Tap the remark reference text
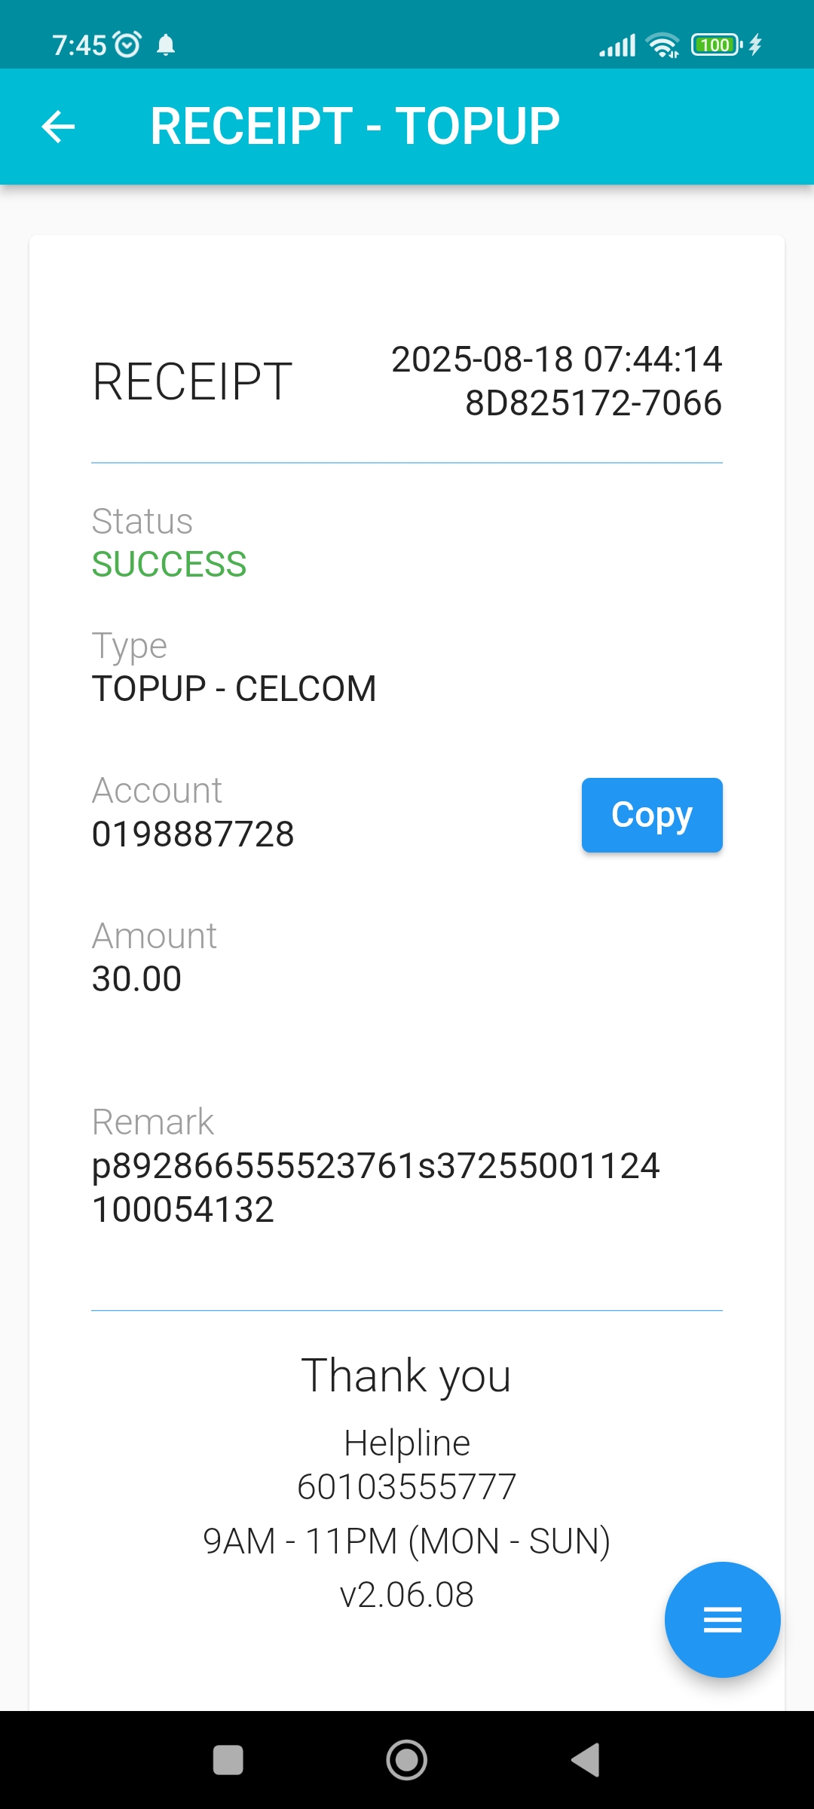814x1809 pixels. point(375,1187)
